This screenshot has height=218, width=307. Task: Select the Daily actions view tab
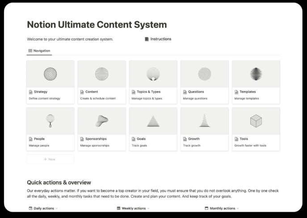tap(43, 208)
